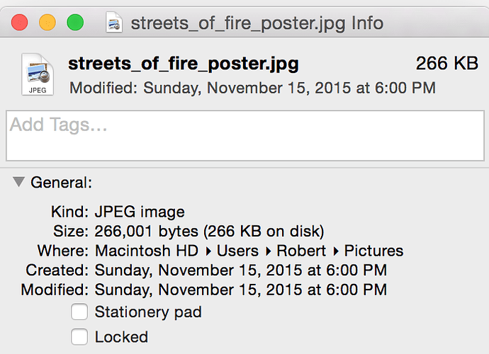489x354 pixels.
Task: Click the title bar proxy file icon
Action: click(x=114, y=22)
